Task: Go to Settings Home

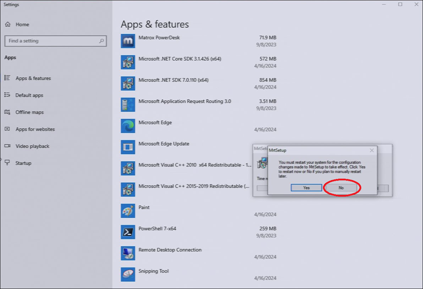Action: coord(22,24)
